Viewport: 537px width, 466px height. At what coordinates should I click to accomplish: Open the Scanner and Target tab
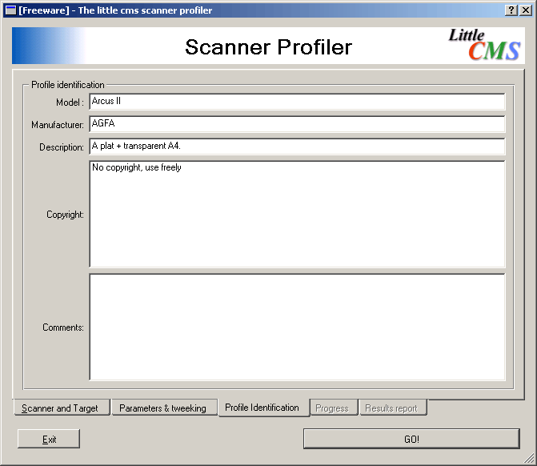point(62,408)
